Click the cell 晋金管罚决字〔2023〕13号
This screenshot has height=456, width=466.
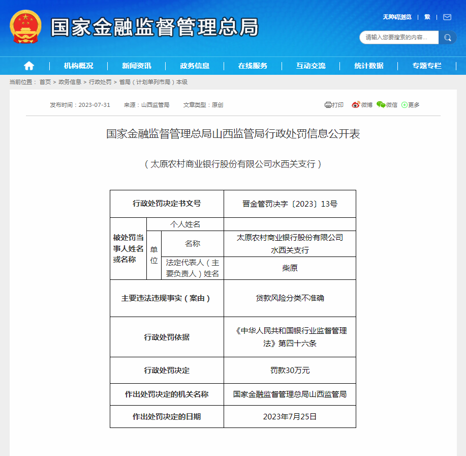tap(290, 204)
